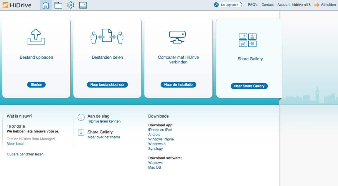Click the Wat is nieuw? heading
The height and width of the screenshot is (186, 338).
coord(19,116)
